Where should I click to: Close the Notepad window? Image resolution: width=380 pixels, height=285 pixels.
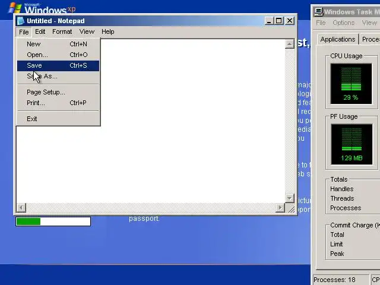point(290,21)
